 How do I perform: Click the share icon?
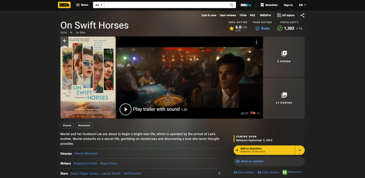click(303, 15)
